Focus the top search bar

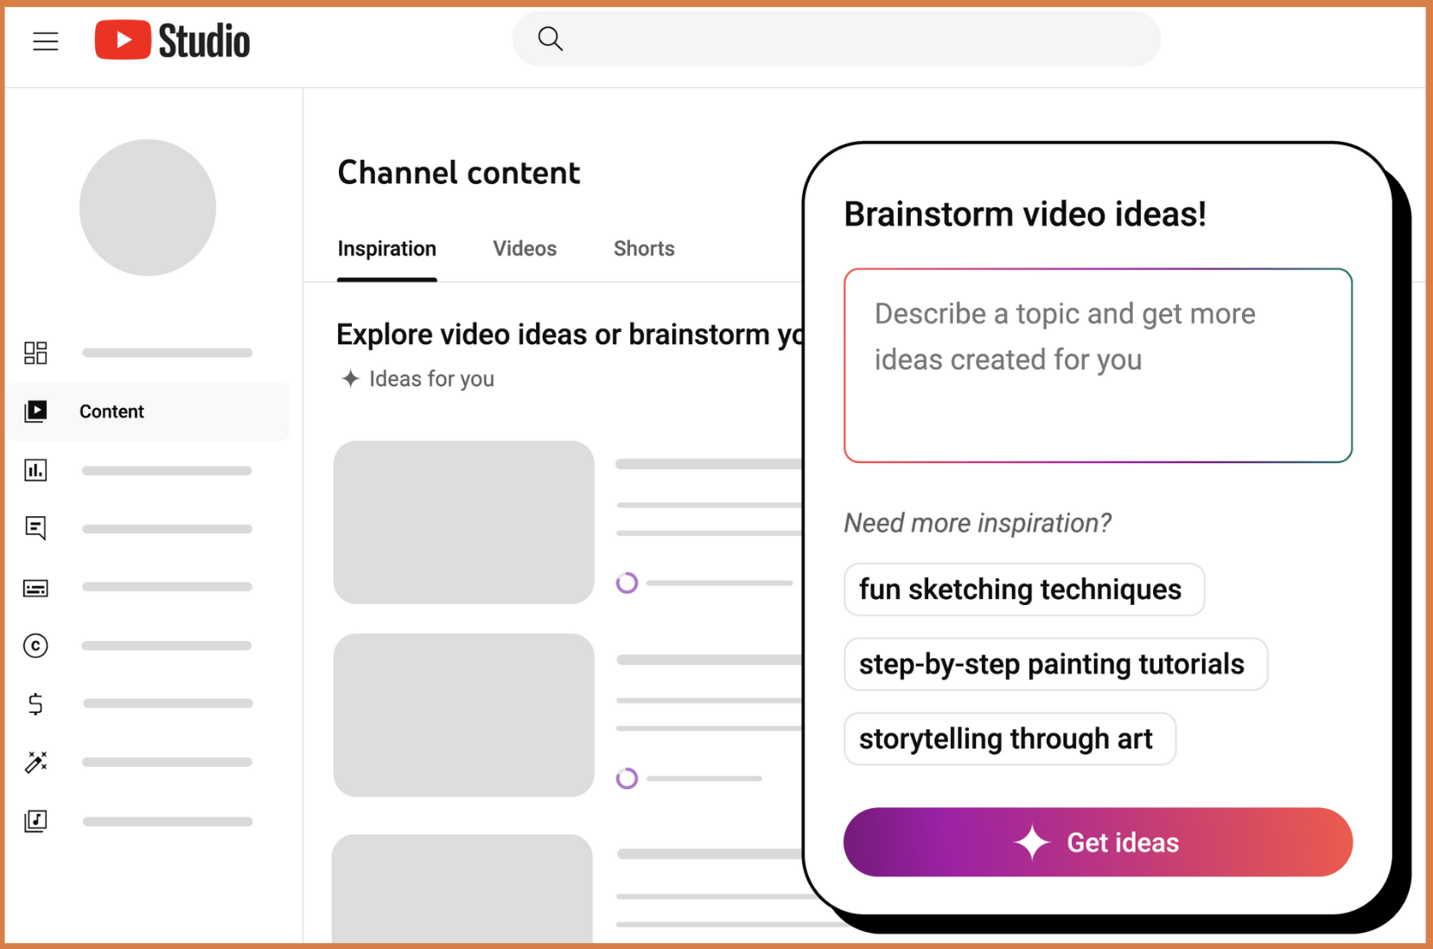[836, 39]
